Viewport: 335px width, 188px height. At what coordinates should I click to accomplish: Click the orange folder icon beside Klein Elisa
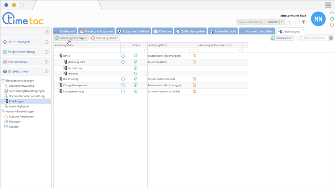click(194, 62)
